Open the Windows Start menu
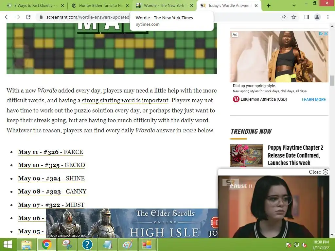The image size is (335, 251). point(8,244)
